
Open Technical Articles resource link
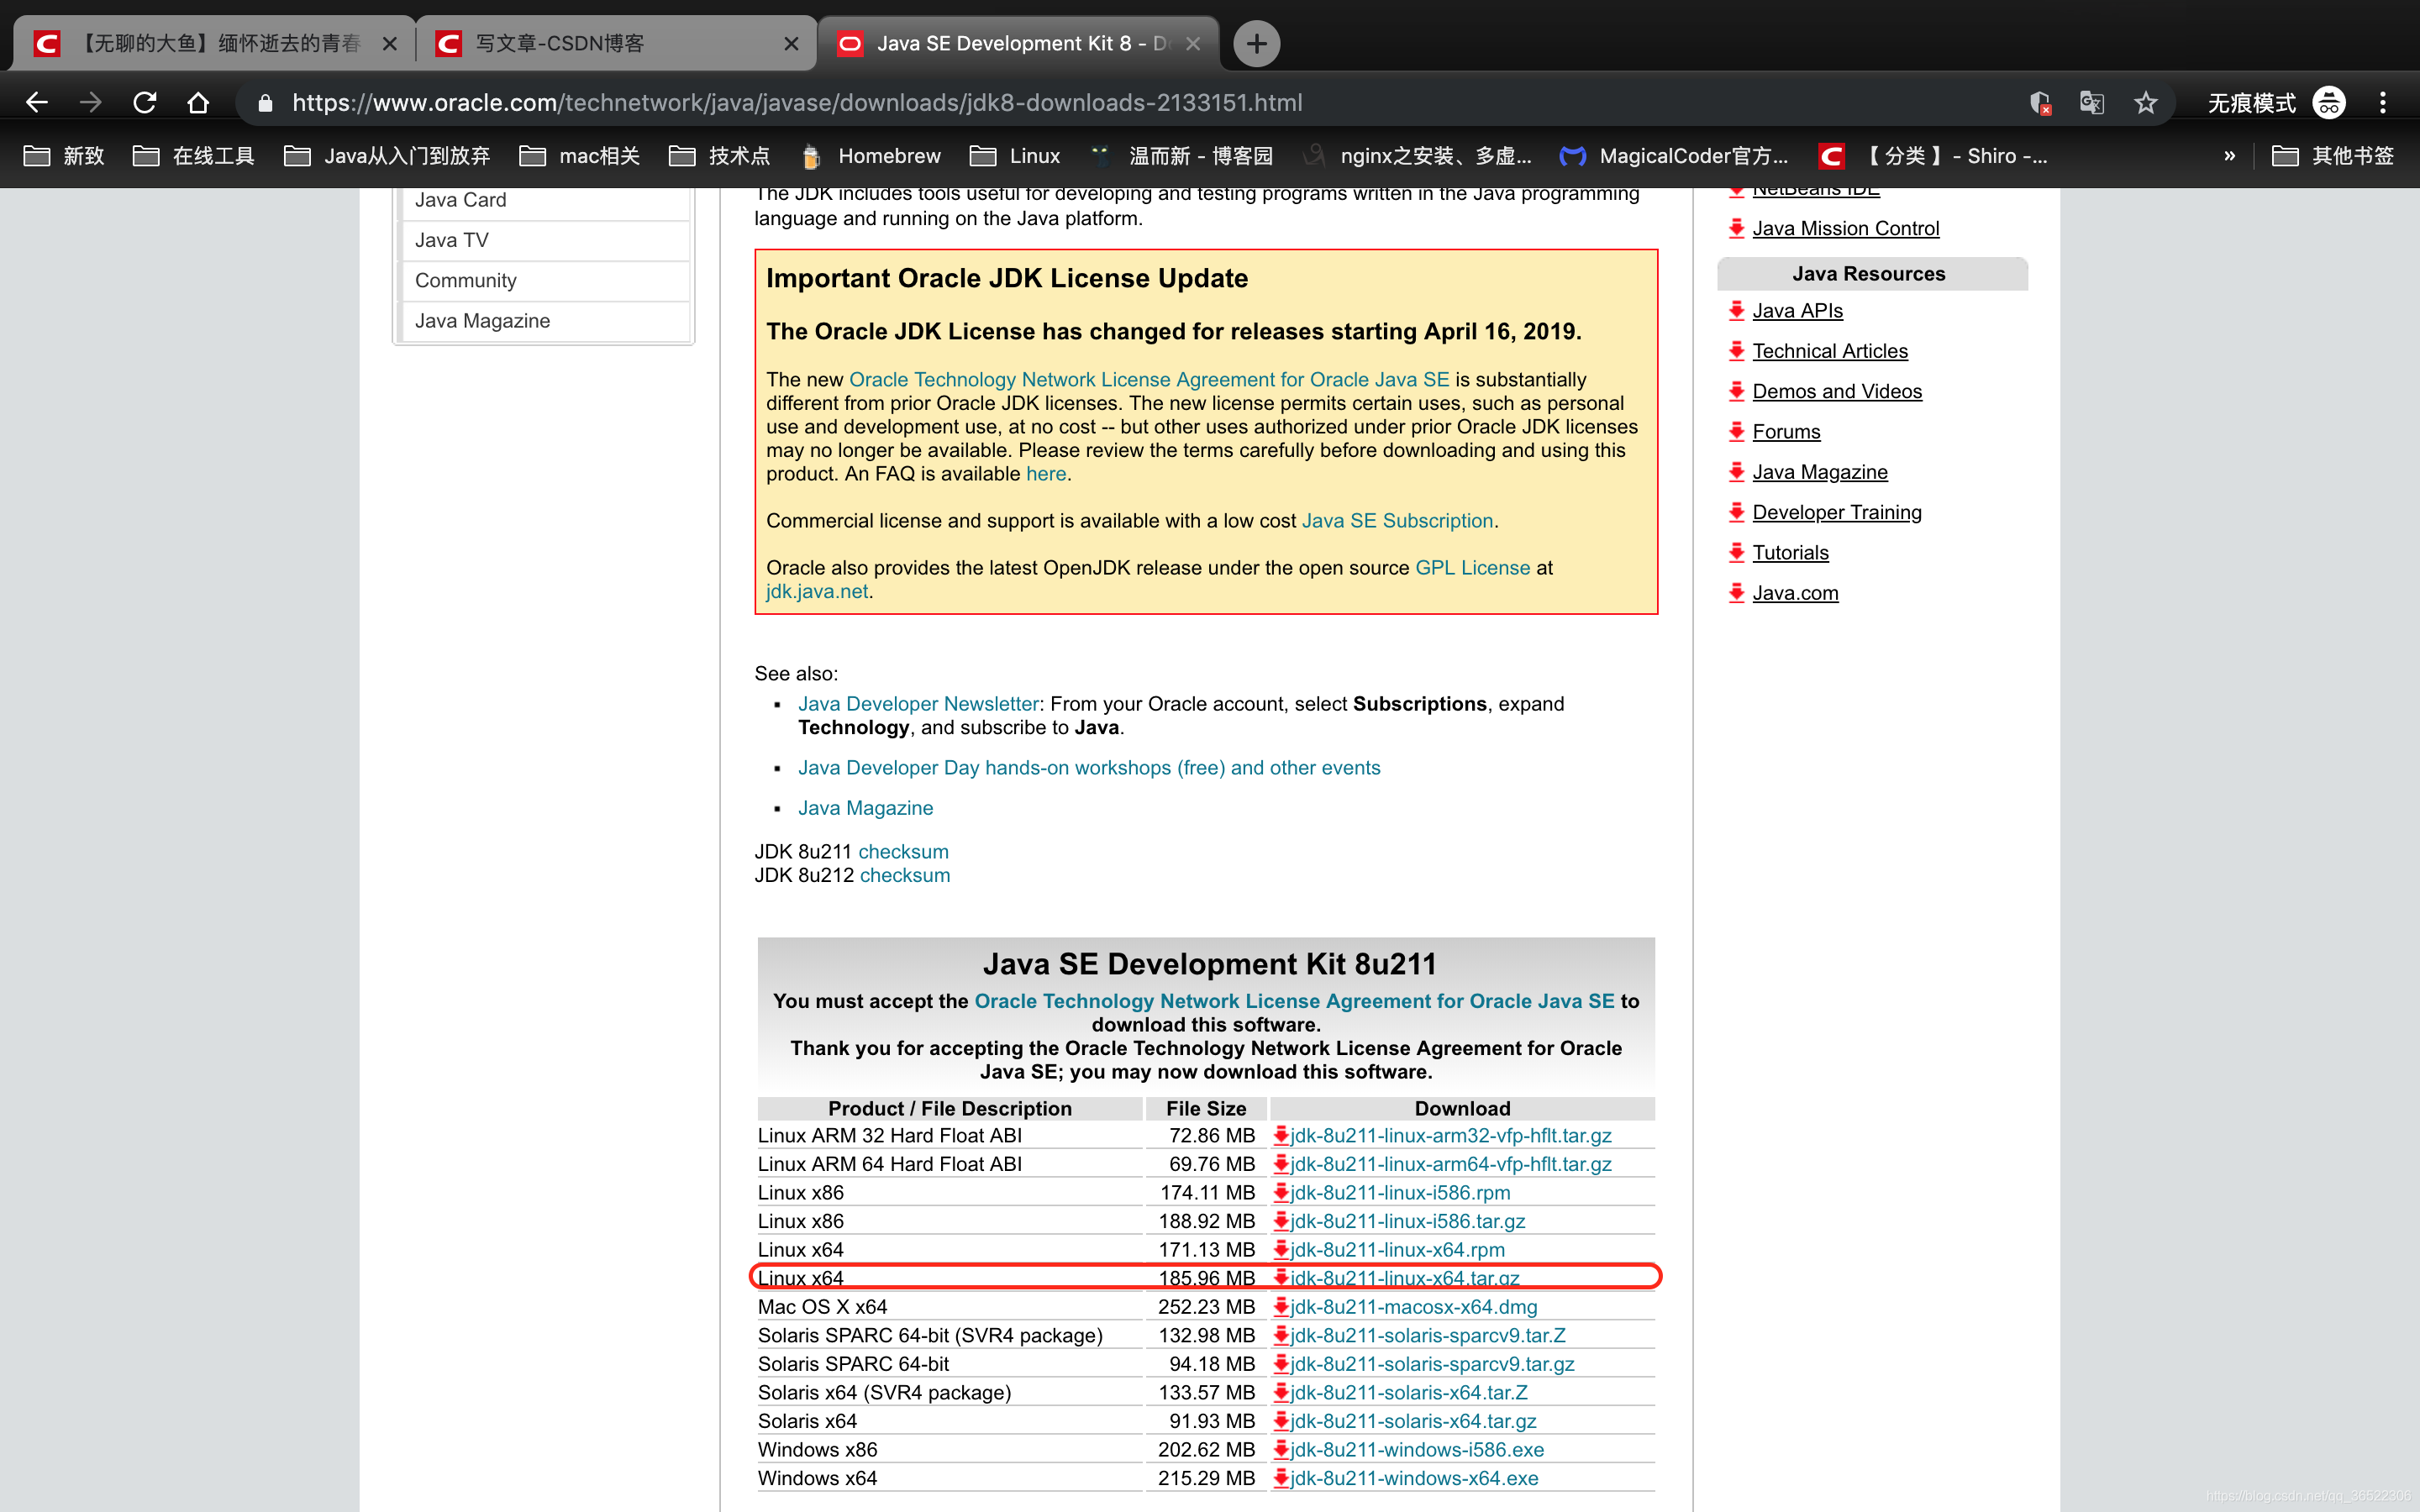coord(1829,351)
